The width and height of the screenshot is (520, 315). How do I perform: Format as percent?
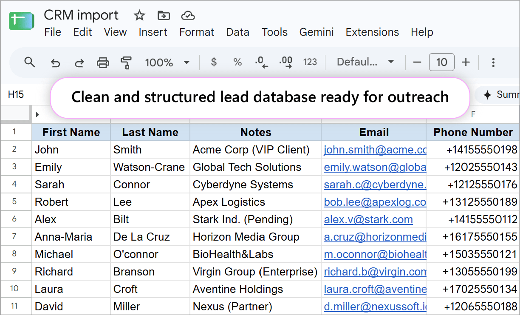pos(237,62)
